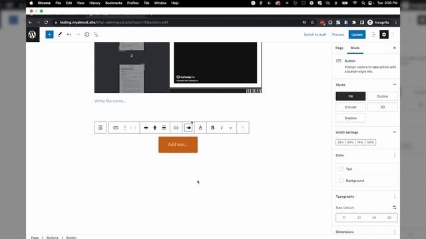426x239 pixels.
Task: Reload the current page
Action: [x=46, y=23]
